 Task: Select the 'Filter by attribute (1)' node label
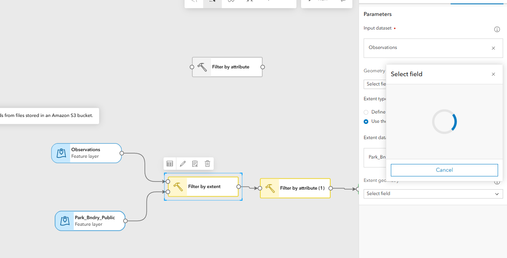(302, 188)
